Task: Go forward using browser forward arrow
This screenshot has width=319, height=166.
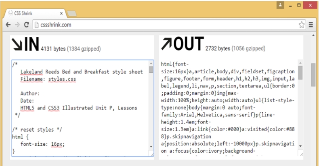Action: point(17,25)
